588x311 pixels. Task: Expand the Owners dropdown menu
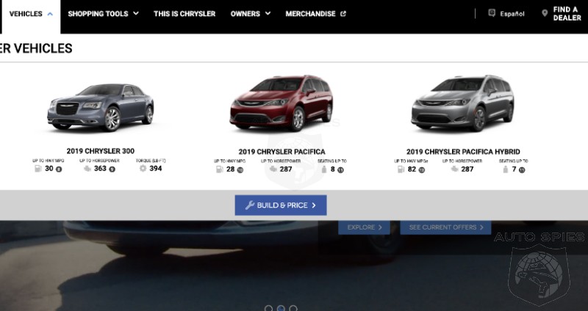251,14
